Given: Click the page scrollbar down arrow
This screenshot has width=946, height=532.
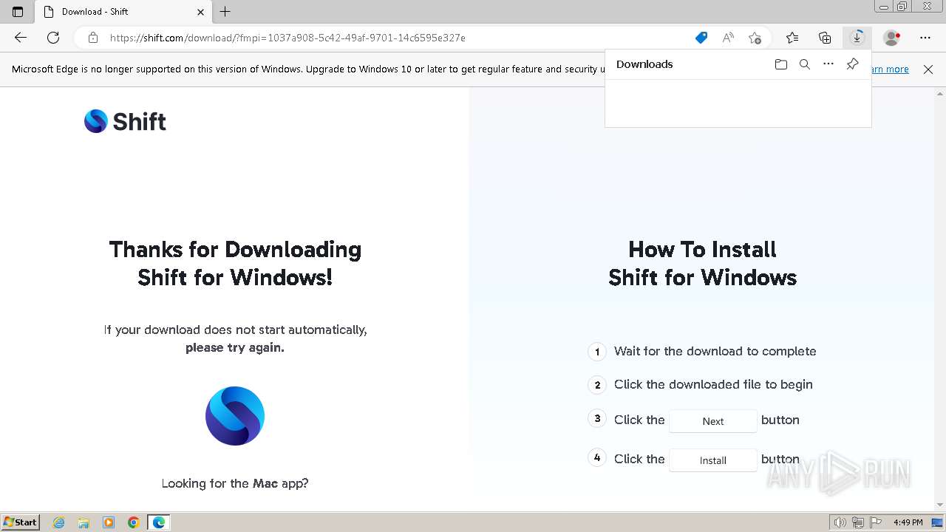Looking at the screenshot, I should [x=940, y=505].
